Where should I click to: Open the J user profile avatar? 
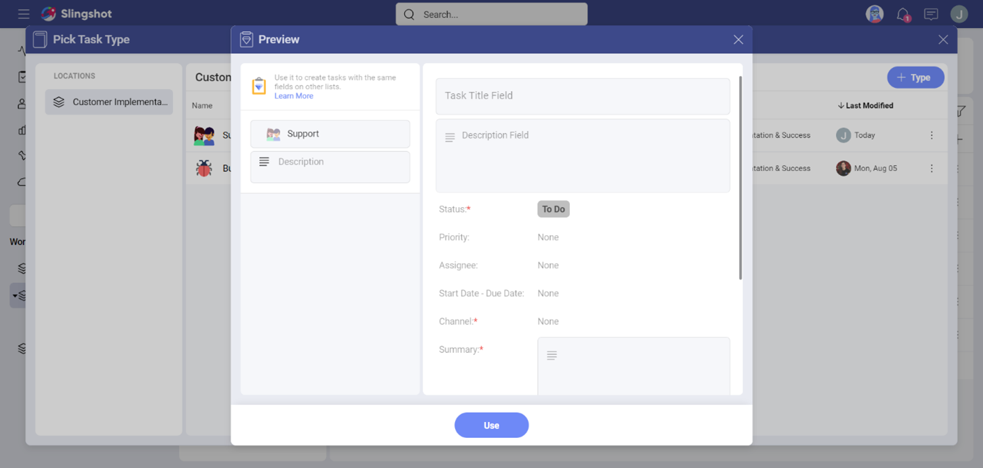point(959,14)
